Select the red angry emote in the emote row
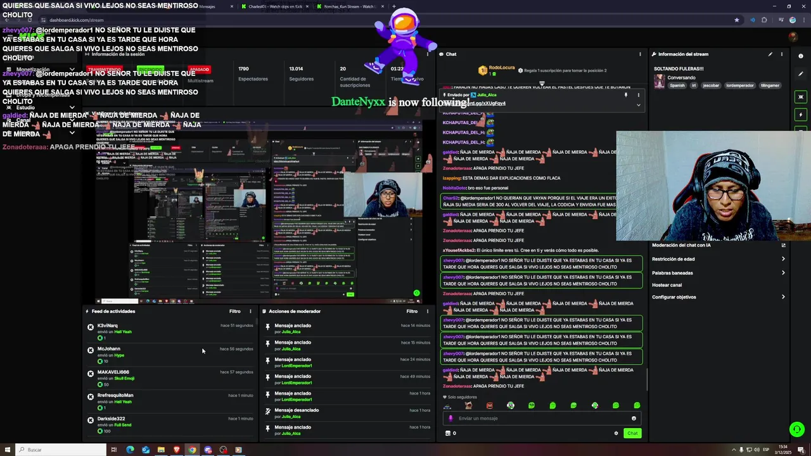Image resolution: width=811 pixels, height=456 pixels. tap(489, 405)
